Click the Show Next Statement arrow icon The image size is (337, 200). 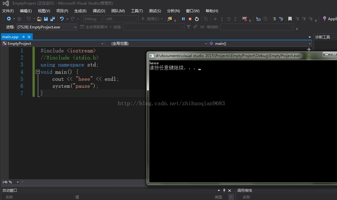click(x=215, y=19)
